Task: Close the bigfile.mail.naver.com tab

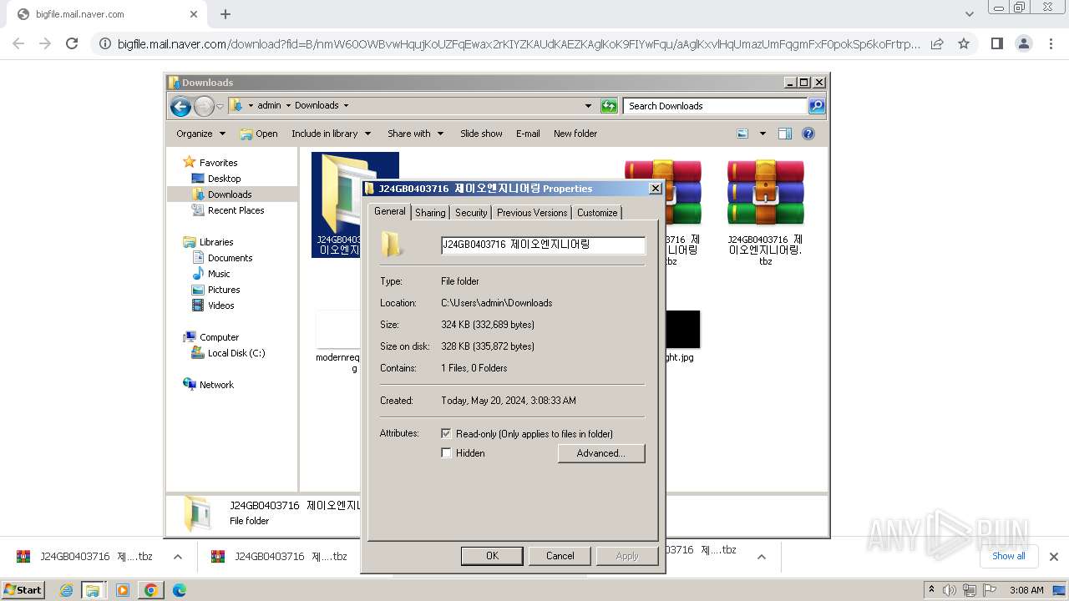Action: click(x=194, y=14)
